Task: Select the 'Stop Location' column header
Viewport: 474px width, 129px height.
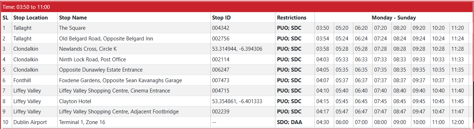Action: point(31,17)
